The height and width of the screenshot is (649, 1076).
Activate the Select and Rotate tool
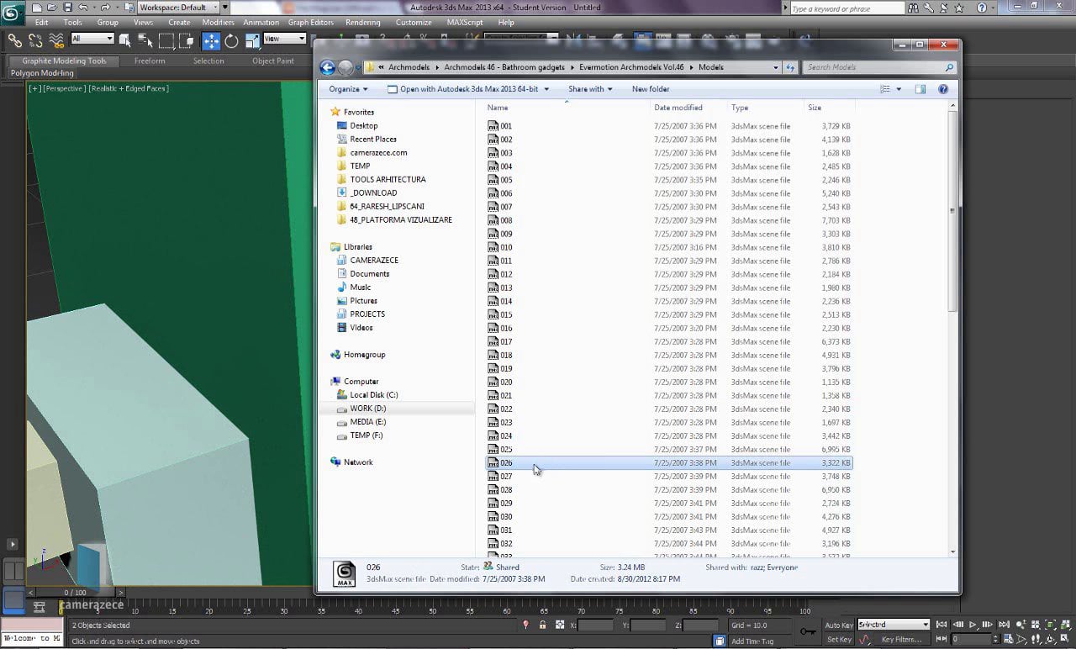coord(231,40)
